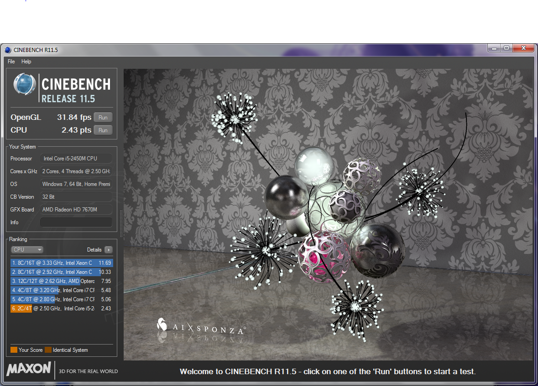
Task: Select ranking row 6 2C/4T @ 2.50 GHz
Action: (62, 309)
